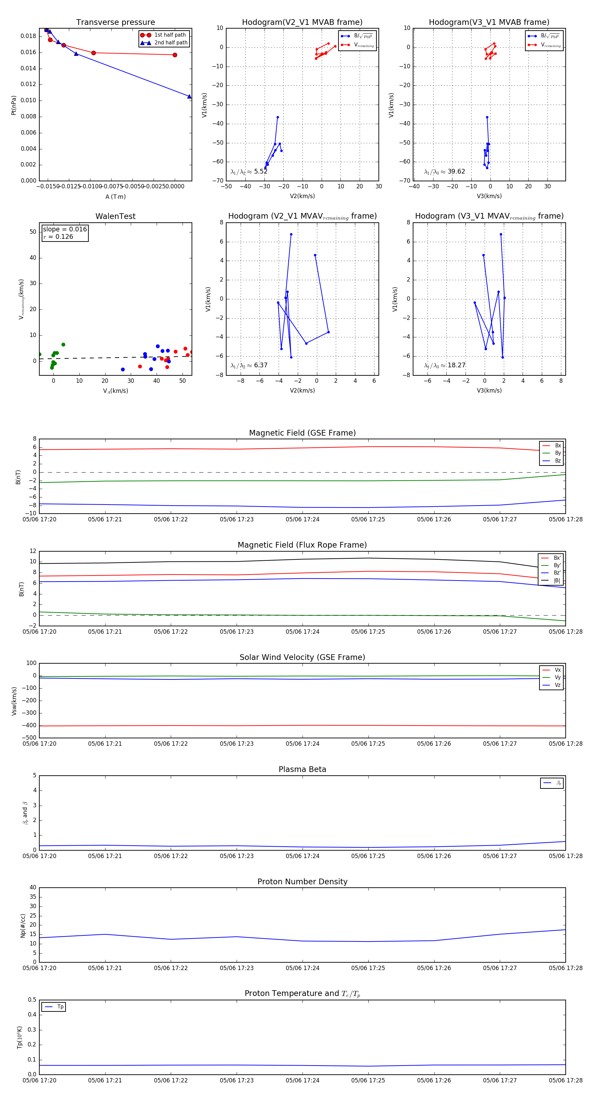The image size is (605, 1110).
Task: Click the eigenvalue ratio label showing 39.62
Action: pos(444,172)
